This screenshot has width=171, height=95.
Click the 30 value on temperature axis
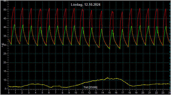(x=5, y=45)
